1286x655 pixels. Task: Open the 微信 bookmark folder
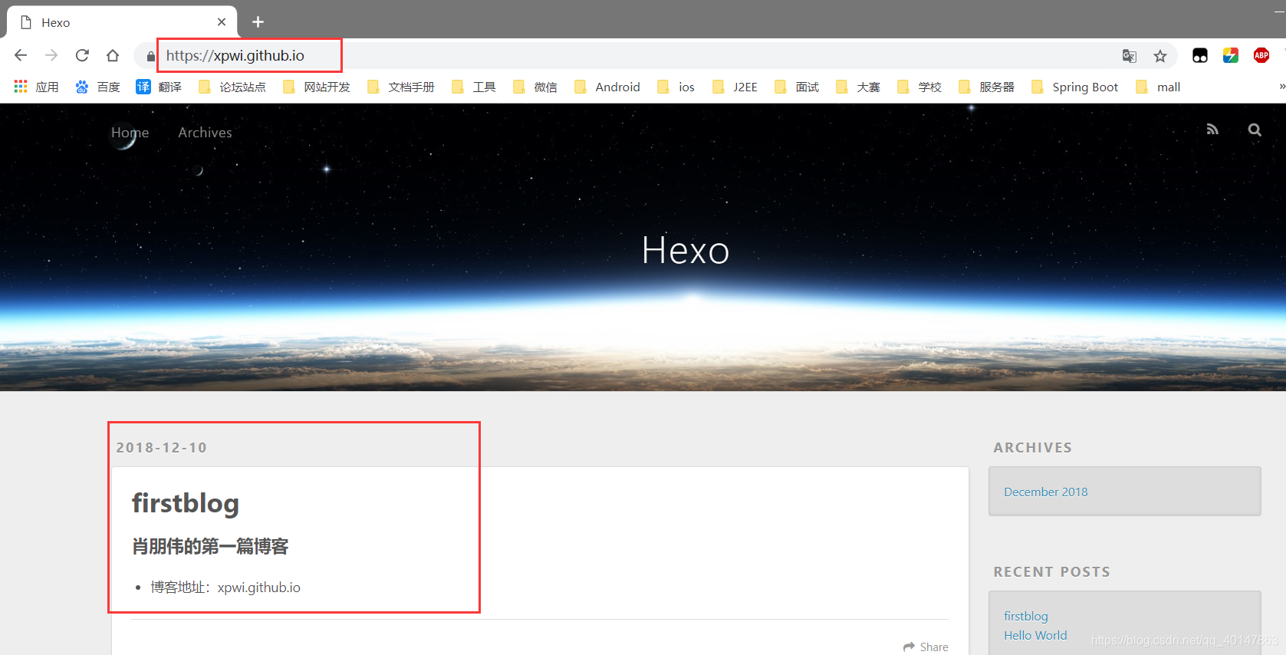[x=534, y=87]
